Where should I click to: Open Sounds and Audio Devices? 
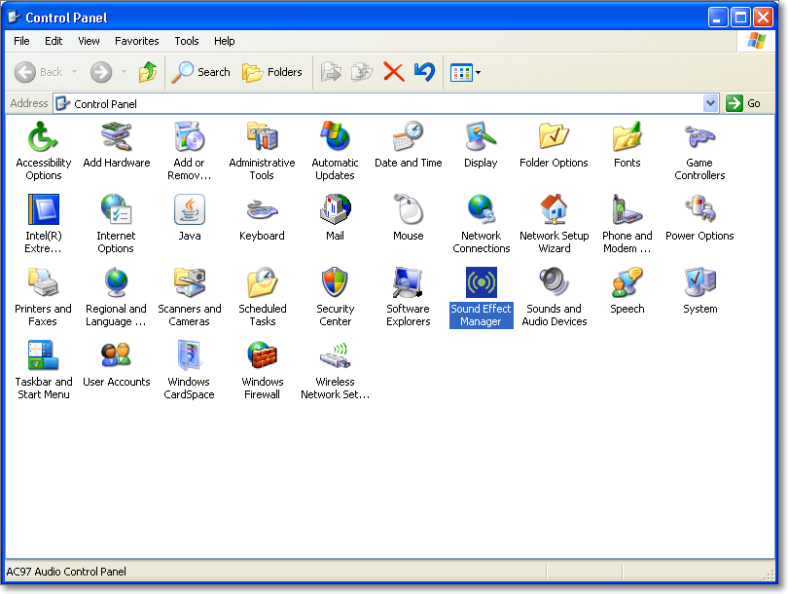coord(554,296)
